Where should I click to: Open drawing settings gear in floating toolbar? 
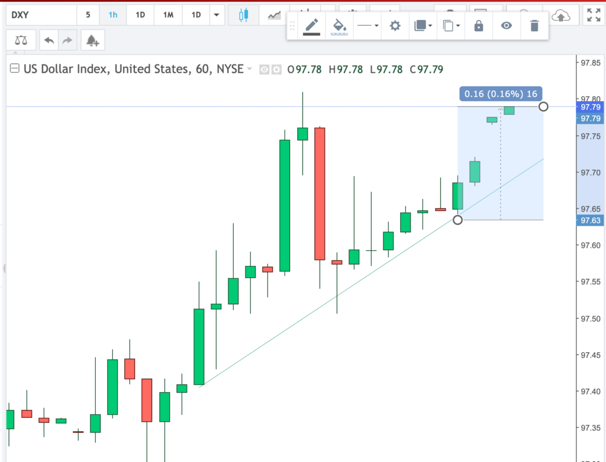tap(395, 26)
